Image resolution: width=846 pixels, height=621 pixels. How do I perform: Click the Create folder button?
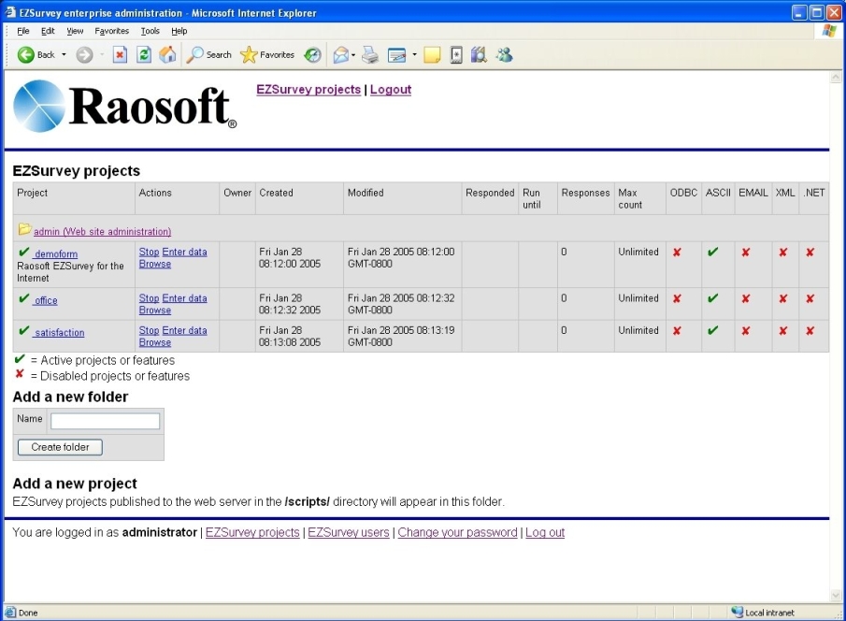coord(60,447)
